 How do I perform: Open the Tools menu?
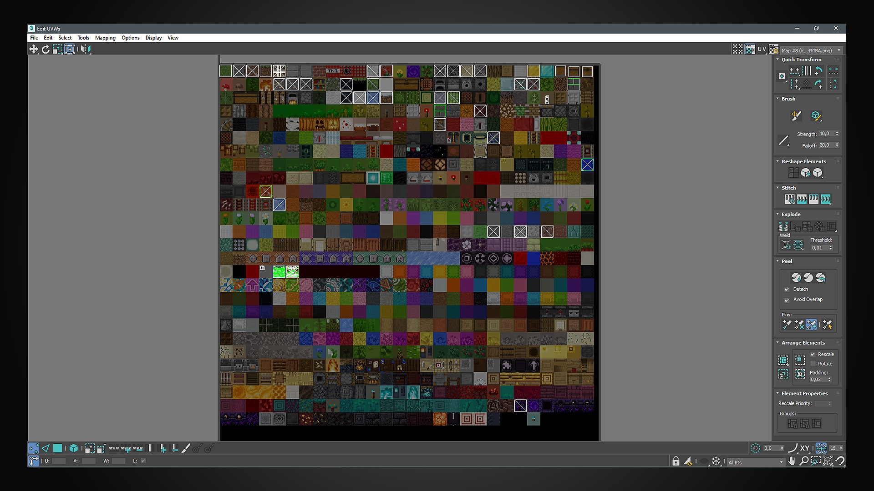click(83, 38)
